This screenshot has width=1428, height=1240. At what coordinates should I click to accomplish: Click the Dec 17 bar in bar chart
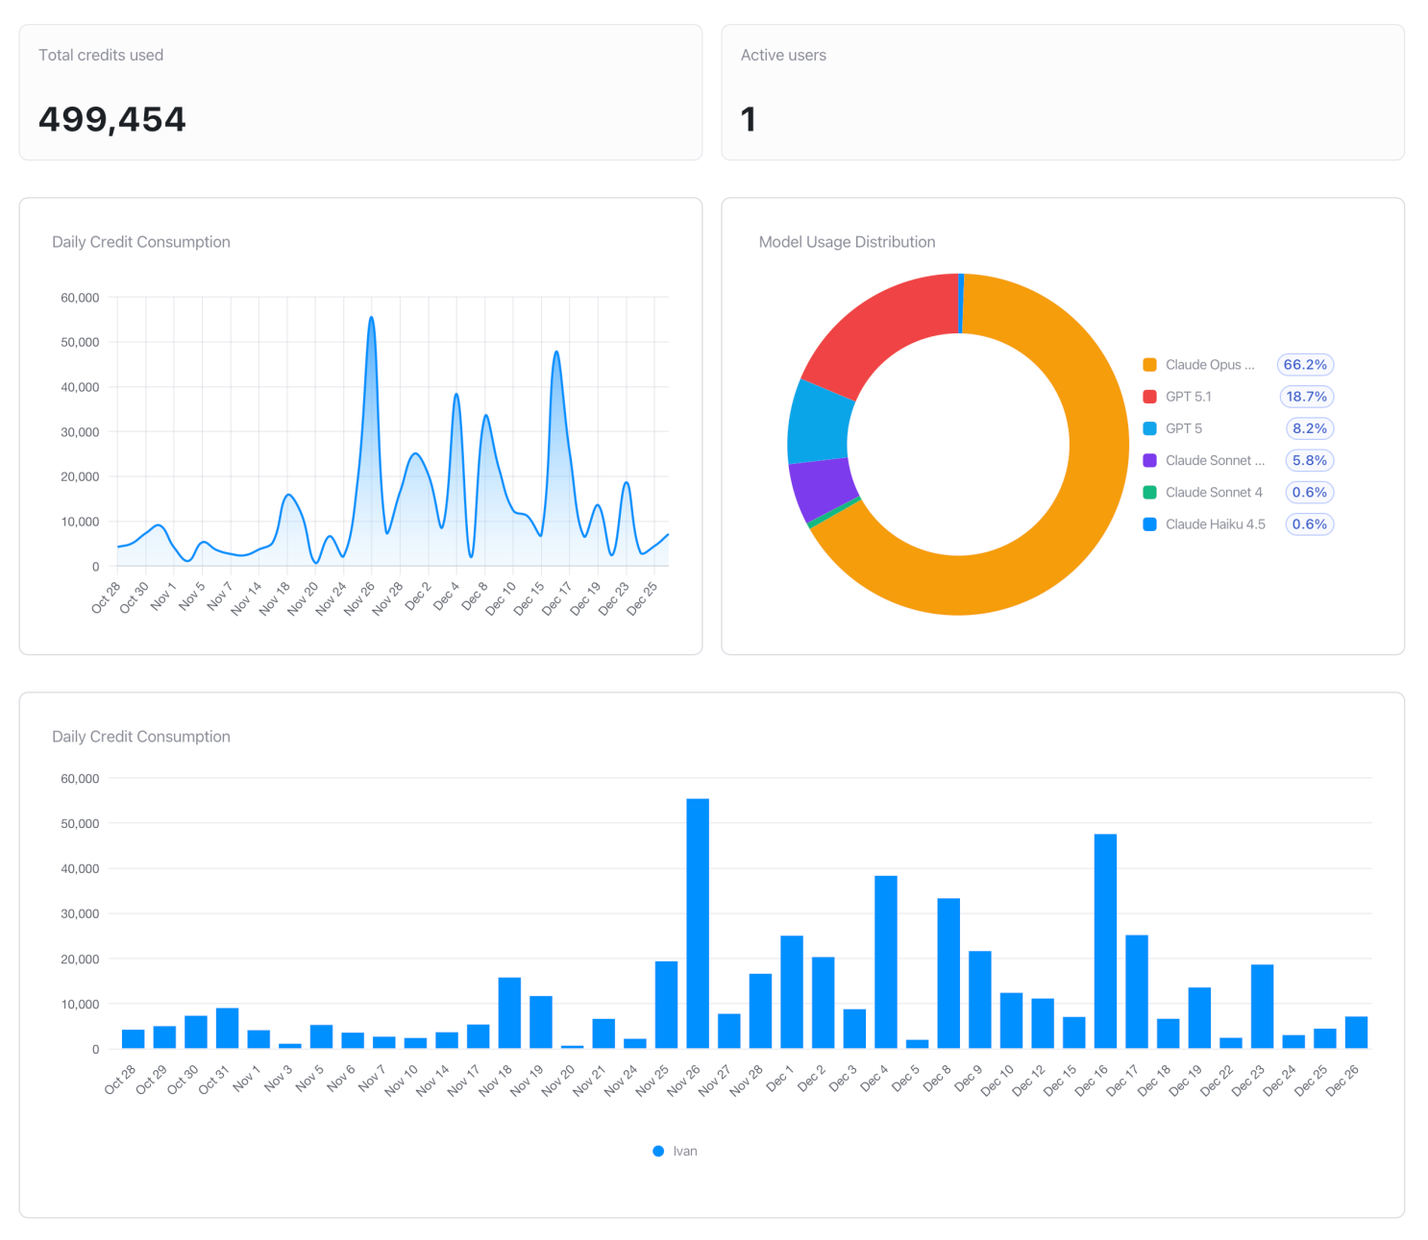[1137, 991]
